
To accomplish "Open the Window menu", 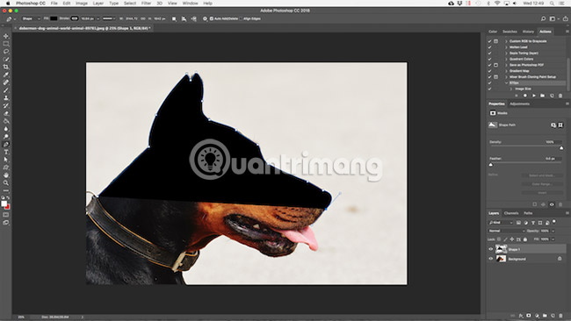I will tap(190, 4).
